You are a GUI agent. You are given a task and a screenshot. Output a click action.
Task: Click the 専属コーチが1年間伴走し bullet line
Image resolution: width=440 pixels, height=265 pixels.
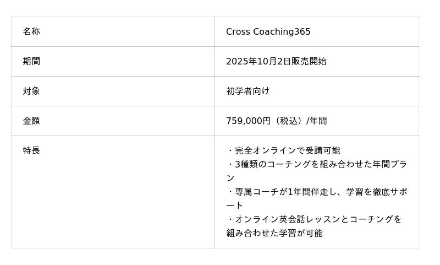pos(286,192)
